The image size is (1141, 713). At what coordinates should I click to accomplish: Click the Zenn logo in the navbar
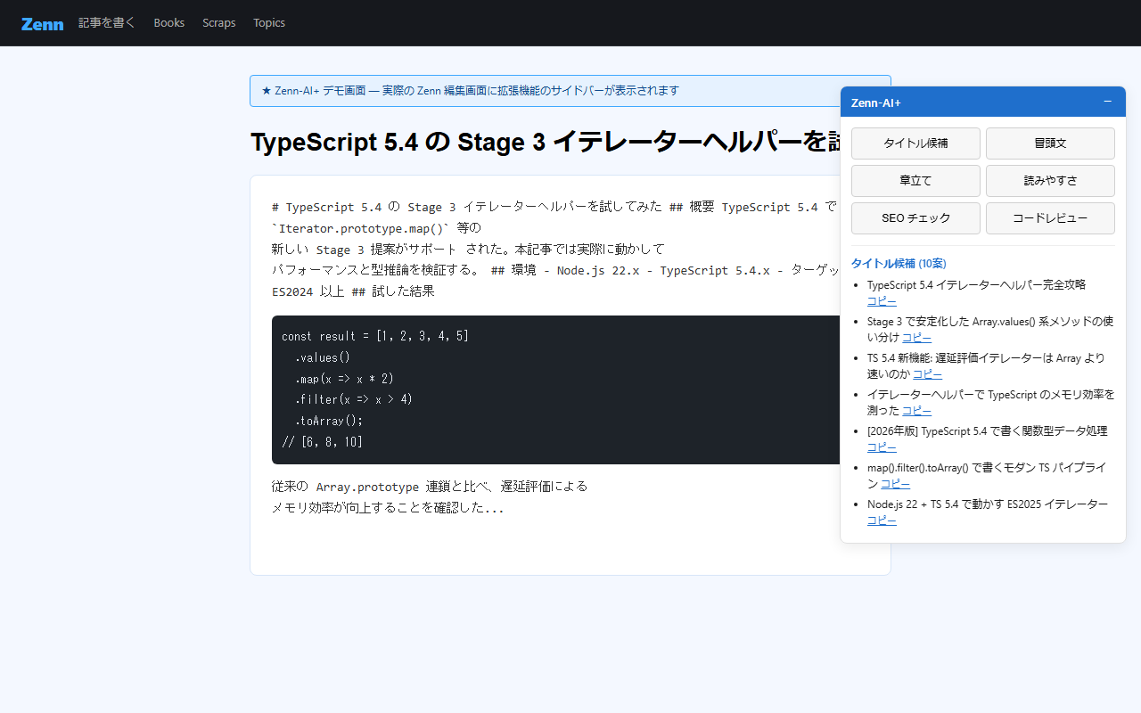pyautogui.click(x=43, y=23)
